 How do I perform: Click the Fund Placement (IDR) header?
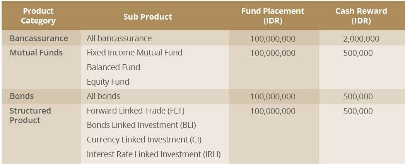click(x=273, y=16)
